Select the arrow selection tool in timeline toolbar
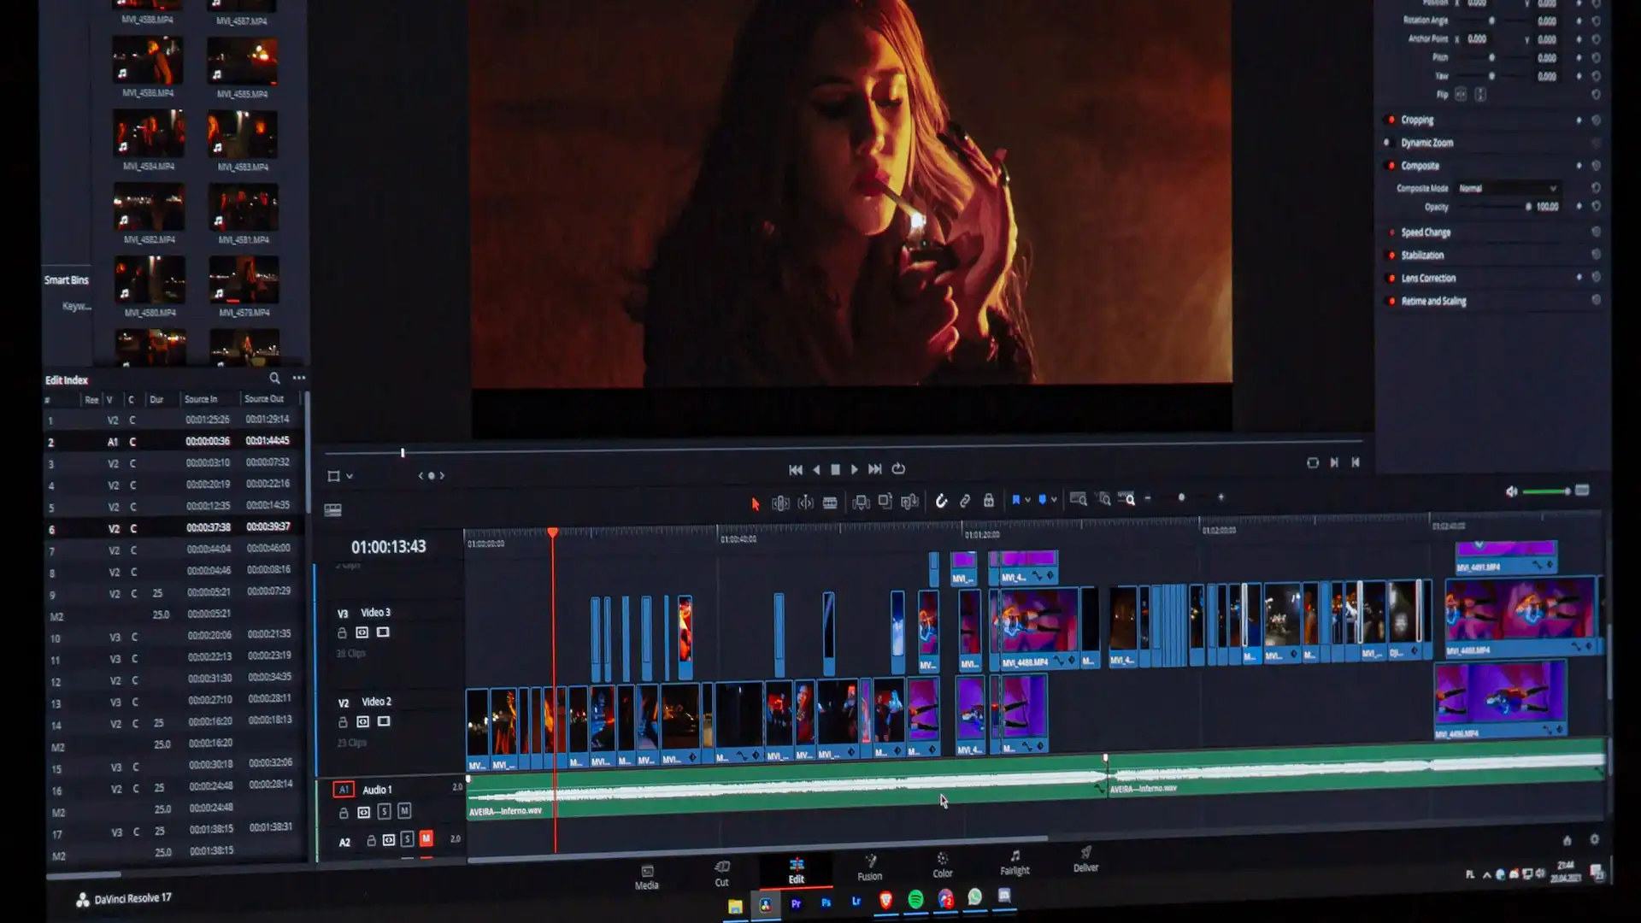 tap(756, 504)
